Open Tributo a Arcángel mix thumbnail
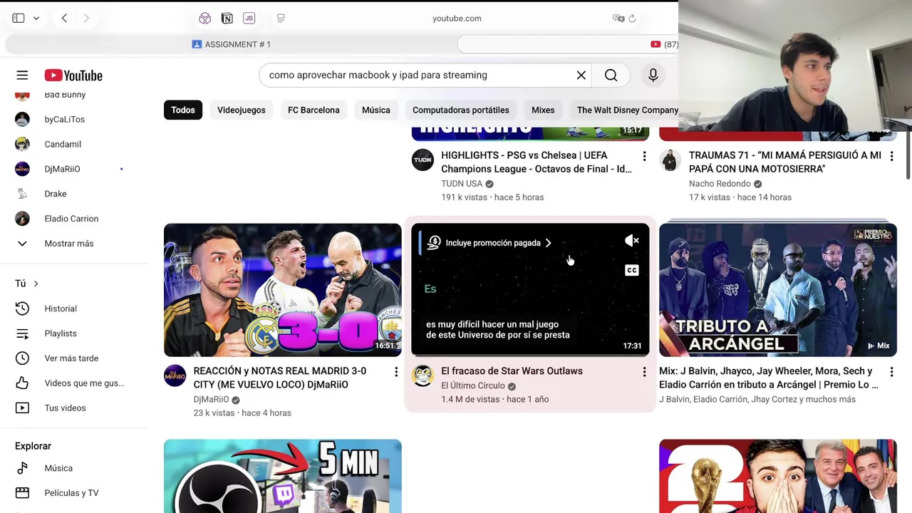The height and width of the screenshot is (513, 912). [778, 290]
